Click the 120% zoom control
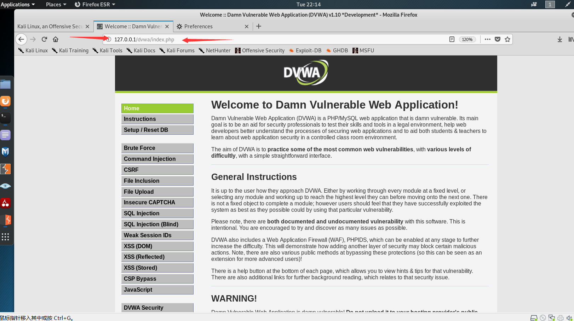574x321 pixels. coord(467,39)
